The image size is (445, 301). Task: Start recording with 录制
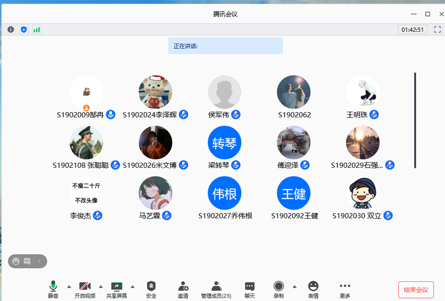(x=278, y=289)
